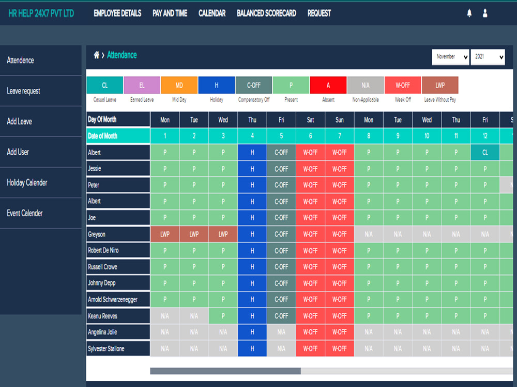Click the HR HELP 24X7 PVT LTD logo
The width and height of the screenshot is (517, 387).
pos(41,13)
